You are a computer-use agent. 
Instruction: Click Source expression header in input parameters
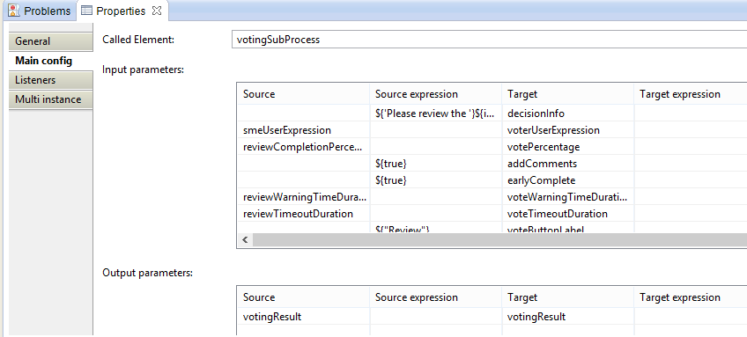click(x=435, y=94)
